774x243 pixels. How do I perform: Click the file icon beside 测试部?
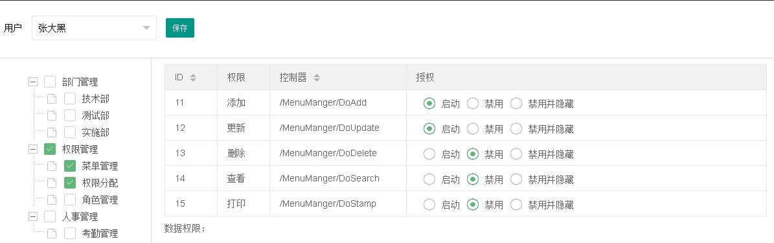pos(52,115)
